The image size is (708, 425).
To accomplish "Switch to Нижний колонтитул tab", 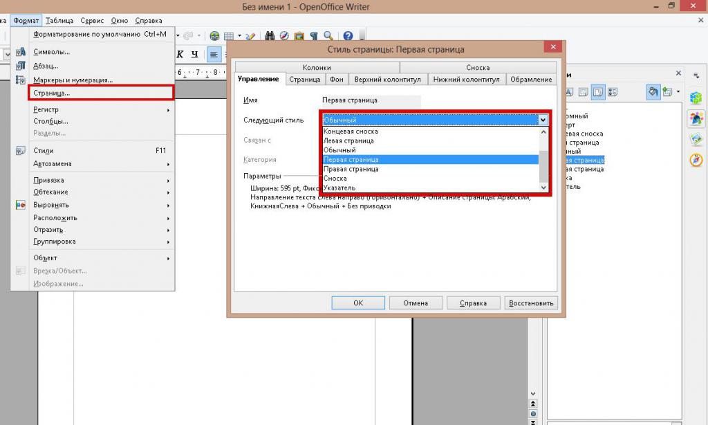I will (467, 79).
